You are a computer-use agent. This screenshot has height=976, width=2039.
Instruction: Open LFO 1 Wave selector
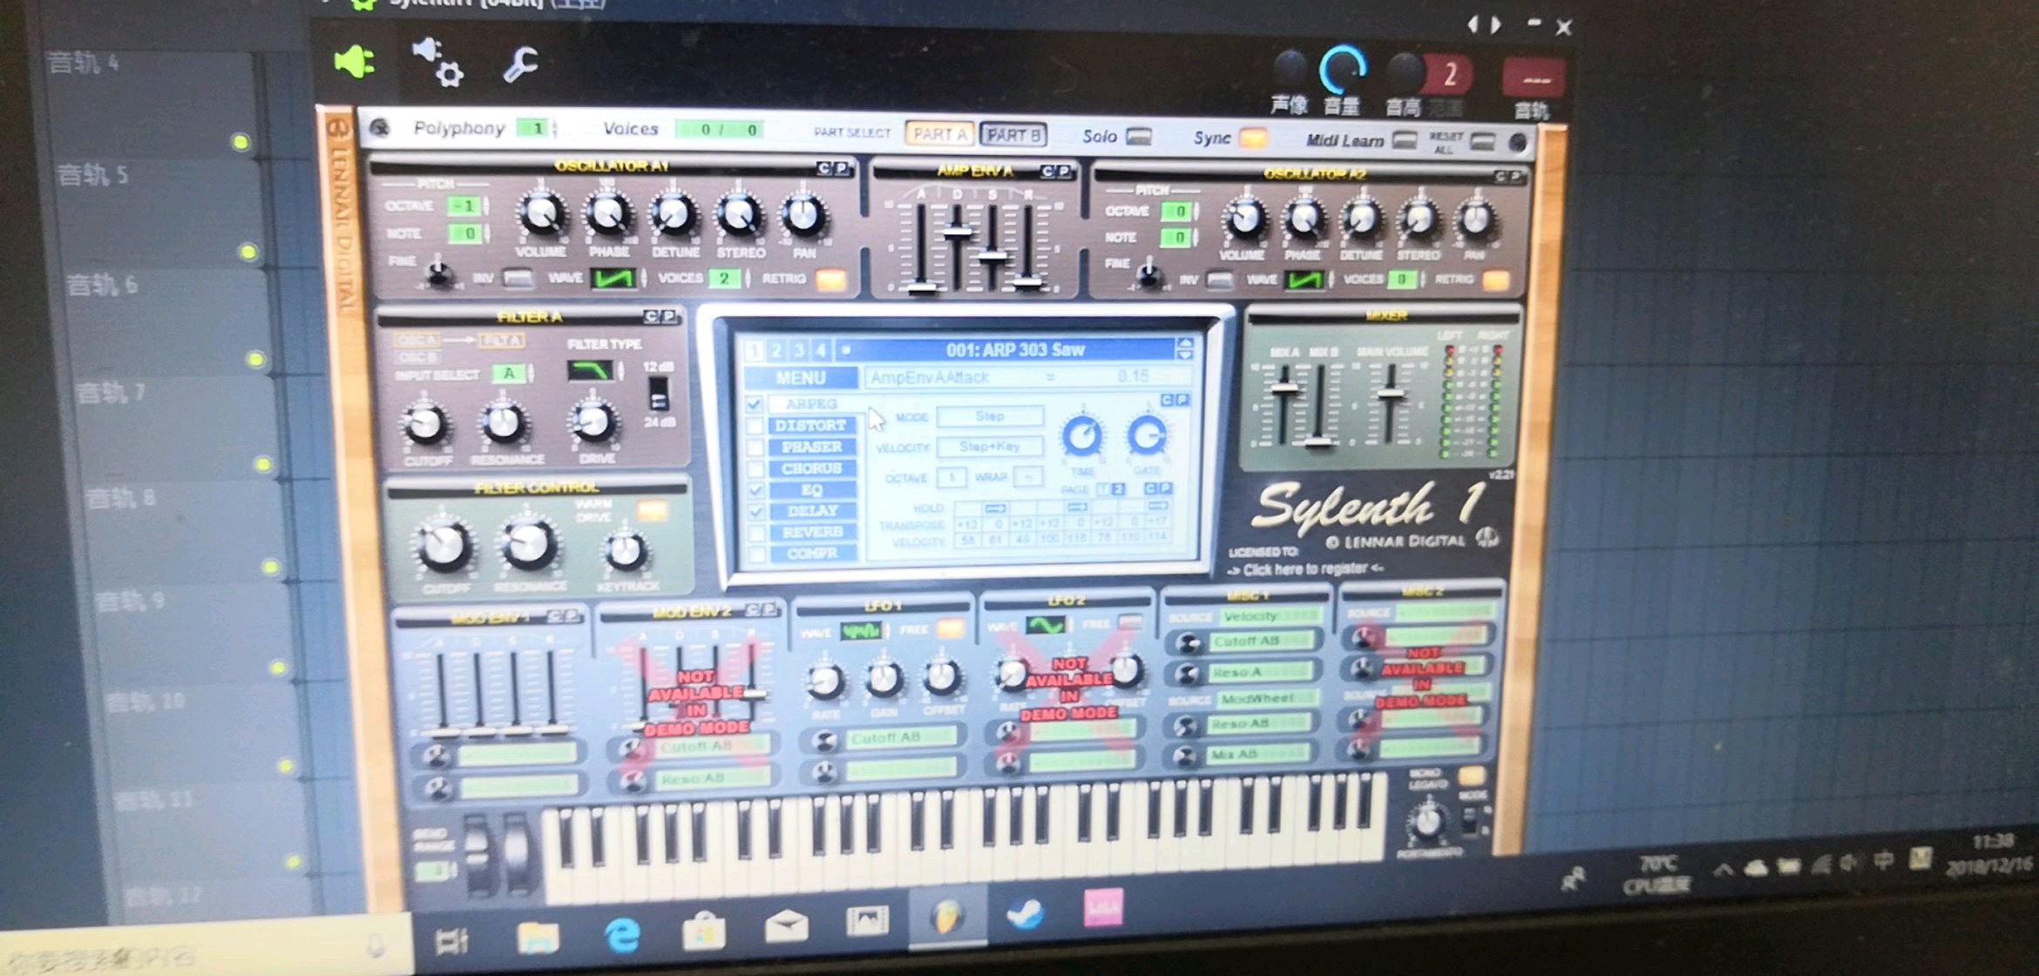click(x=861, y=630)
